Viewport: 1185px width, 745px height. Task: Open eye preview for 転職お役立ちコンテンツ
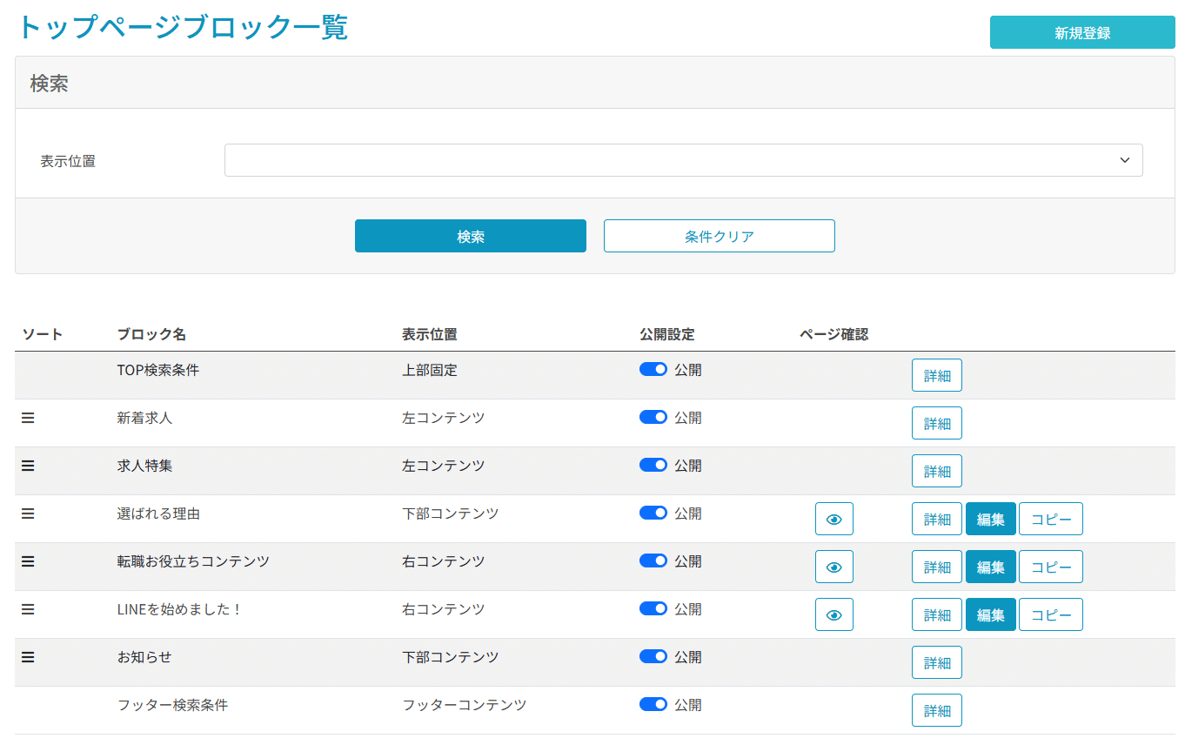tap(834, 567)
